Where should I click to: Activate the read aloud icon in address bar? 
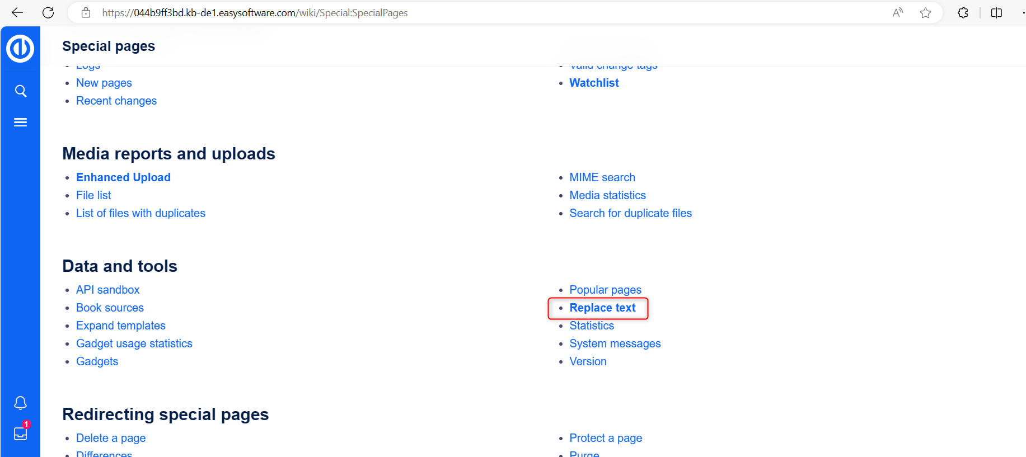[898, 13]
